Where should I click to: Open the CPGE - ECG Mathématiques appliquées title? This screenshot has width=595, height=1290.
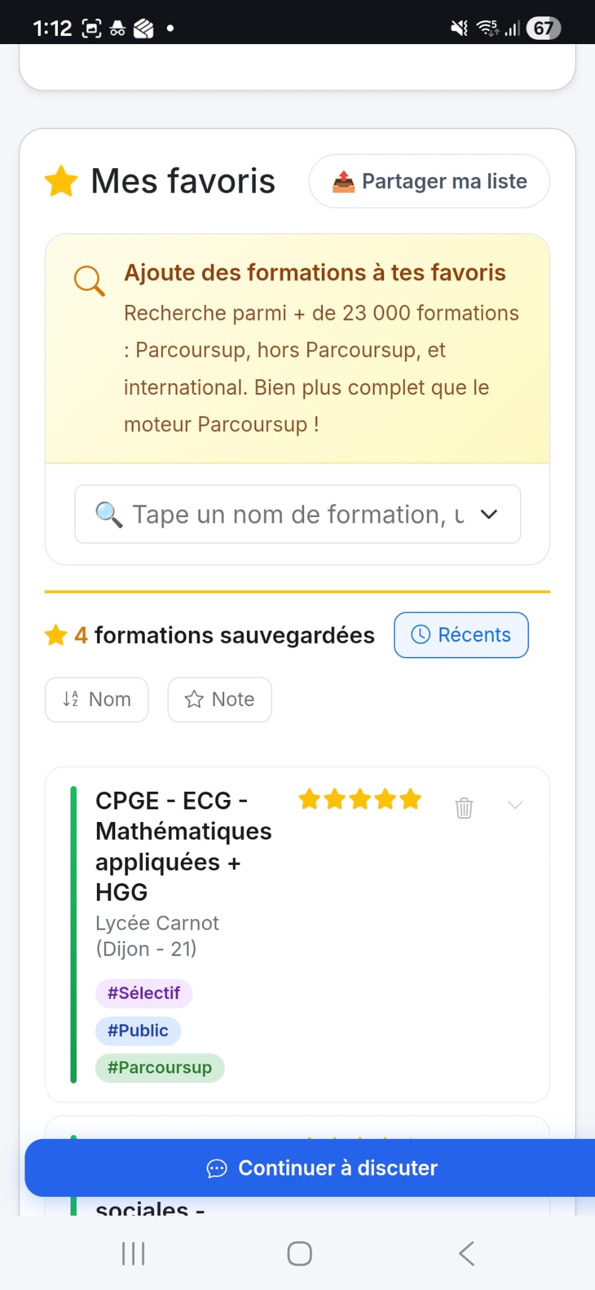(x=183, y=847)
